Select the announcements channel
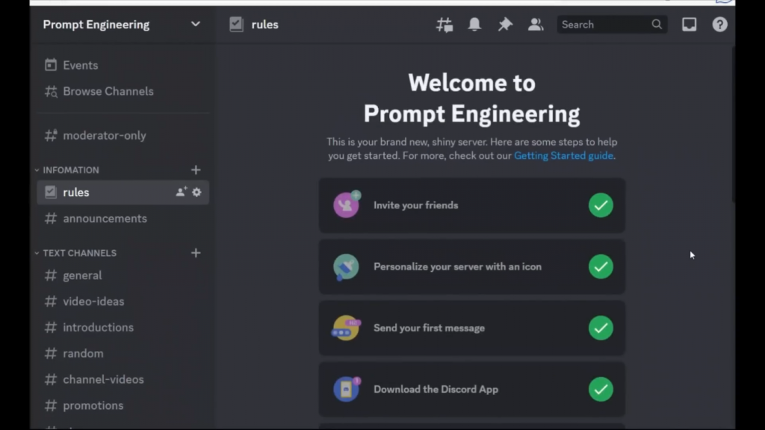This screenshot has width=765, height=430. (105, 219)
